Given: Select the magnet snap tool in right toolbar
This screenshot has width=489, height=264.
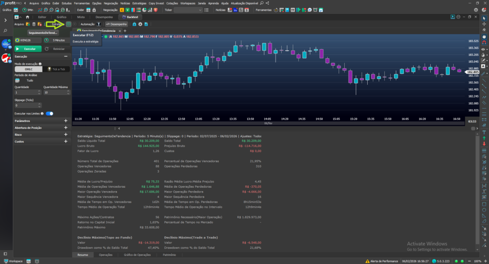Looking at the screenshot, I should pos(485,42).
